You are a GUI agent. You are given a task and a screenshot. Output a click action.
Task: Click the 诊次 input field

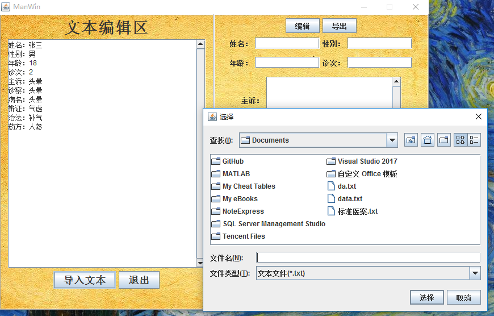(x=380, y=63)
